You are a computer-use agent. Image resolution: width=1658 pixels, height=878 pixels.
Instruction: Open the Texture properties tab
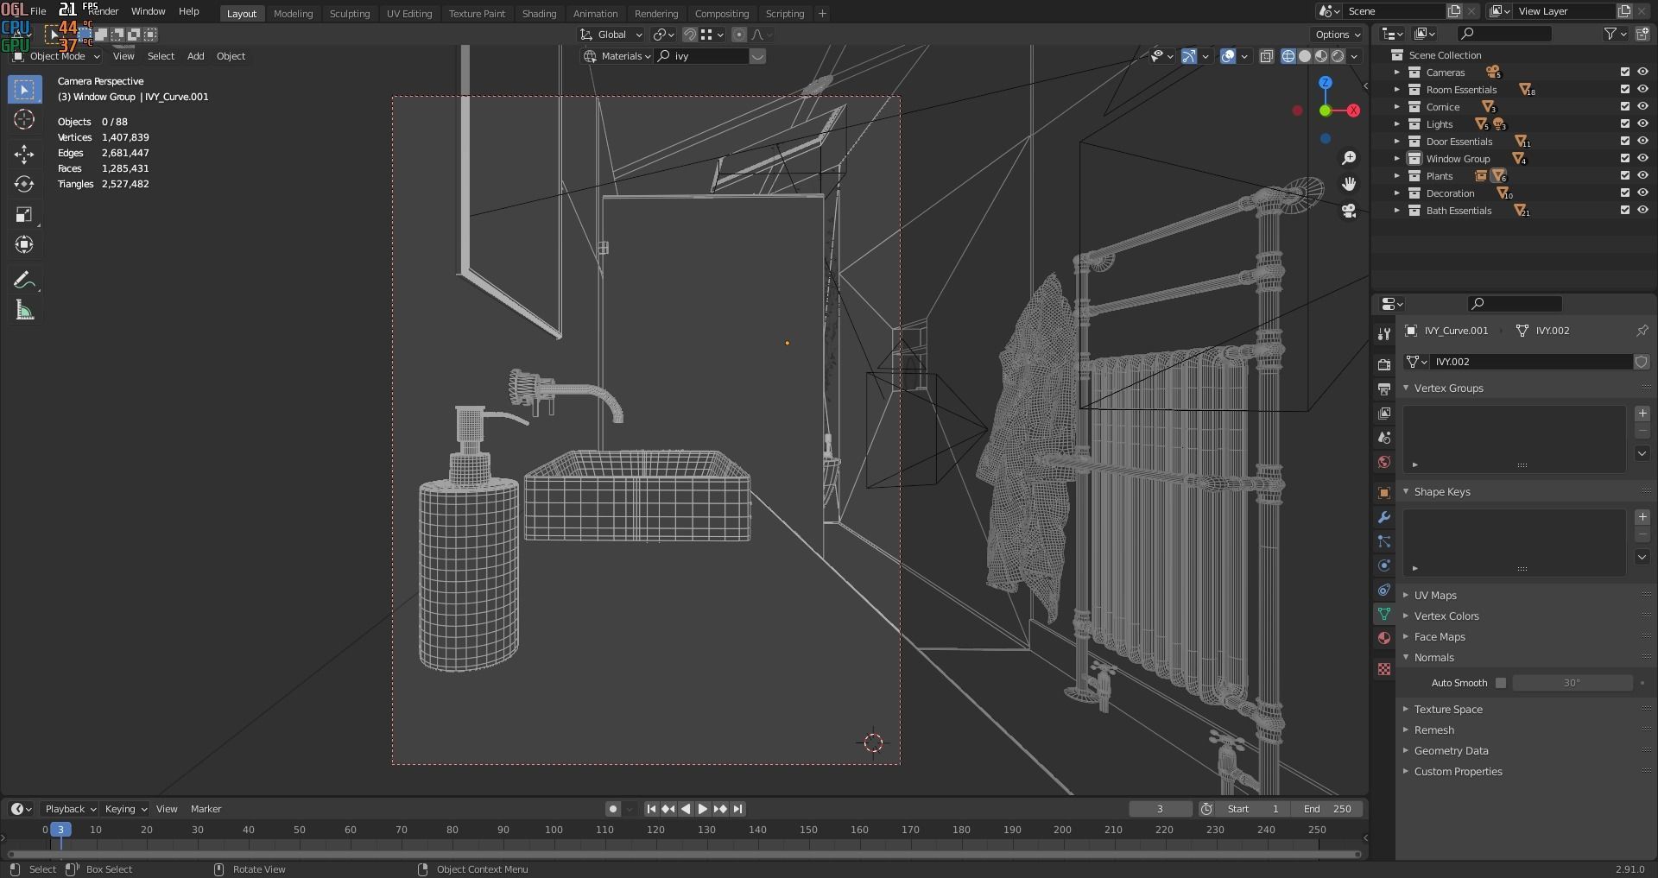1384,668
